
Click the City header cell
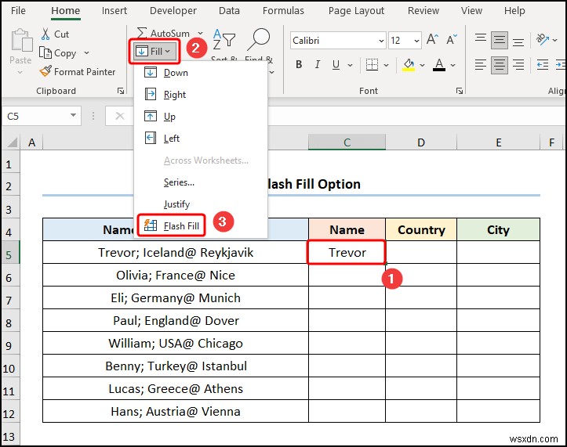click(x=498, y=229)
